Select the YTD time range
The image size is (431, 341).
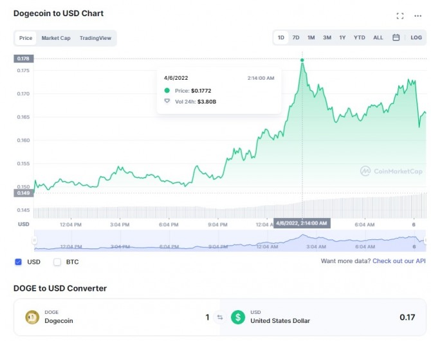point(359,37)
